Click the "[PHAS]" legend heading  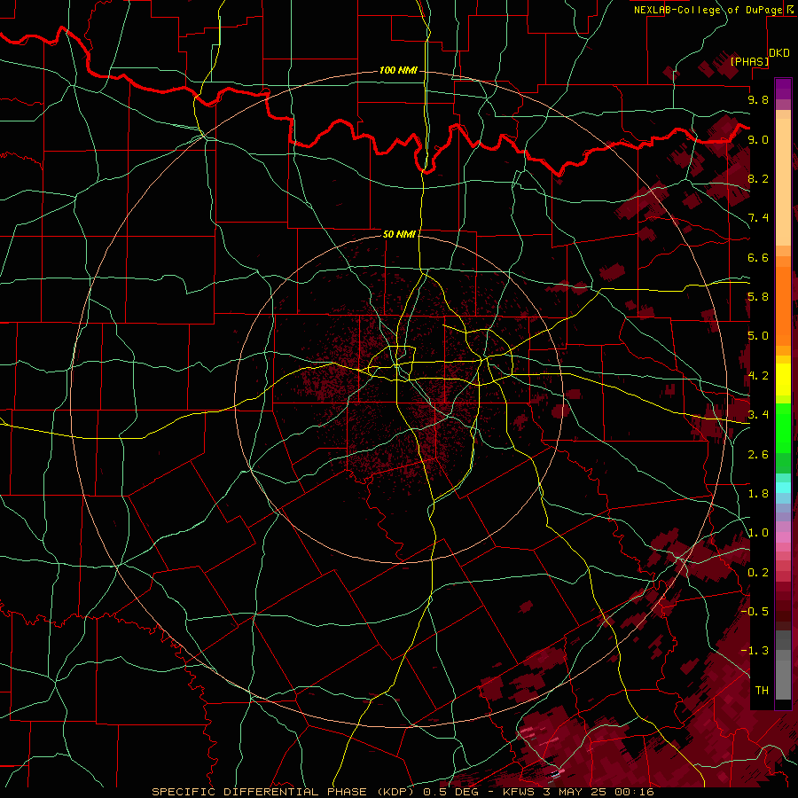pos(749,61)
